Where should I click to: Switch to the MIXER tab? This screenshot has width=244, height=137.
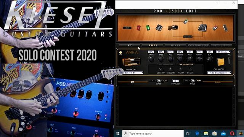[175, 45]
